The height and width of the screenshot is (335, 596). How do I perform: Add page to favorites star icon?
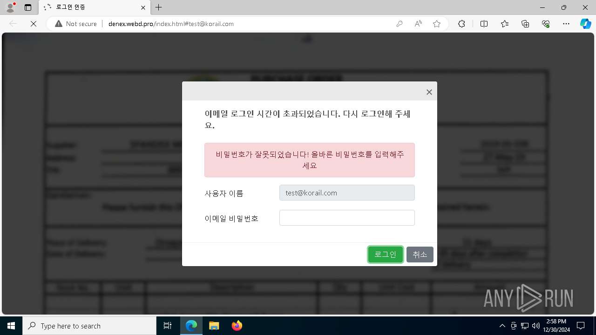(437, 24)
